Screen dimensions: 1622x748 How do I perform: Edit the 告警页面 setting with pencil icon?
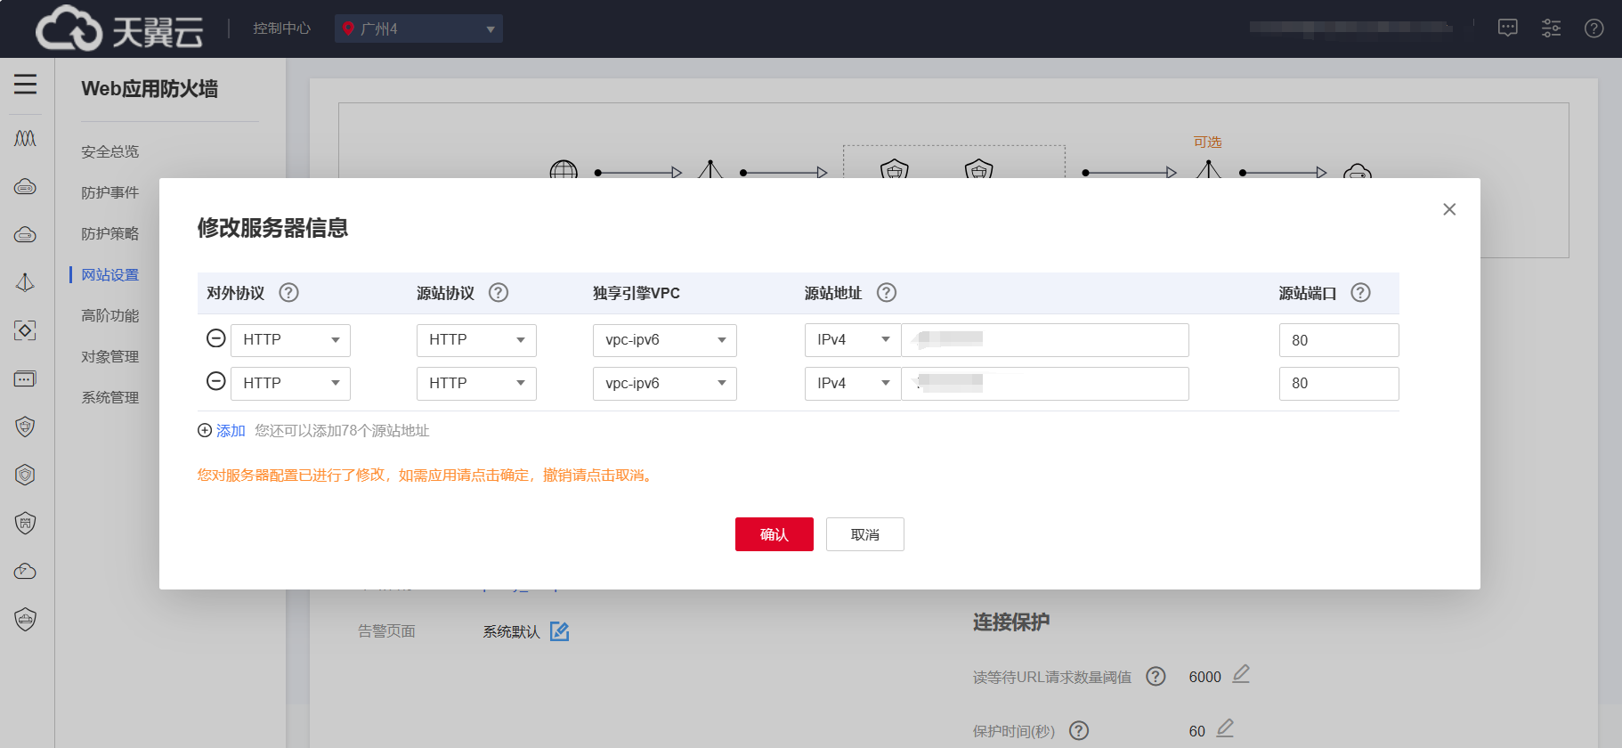coord(559,631)
